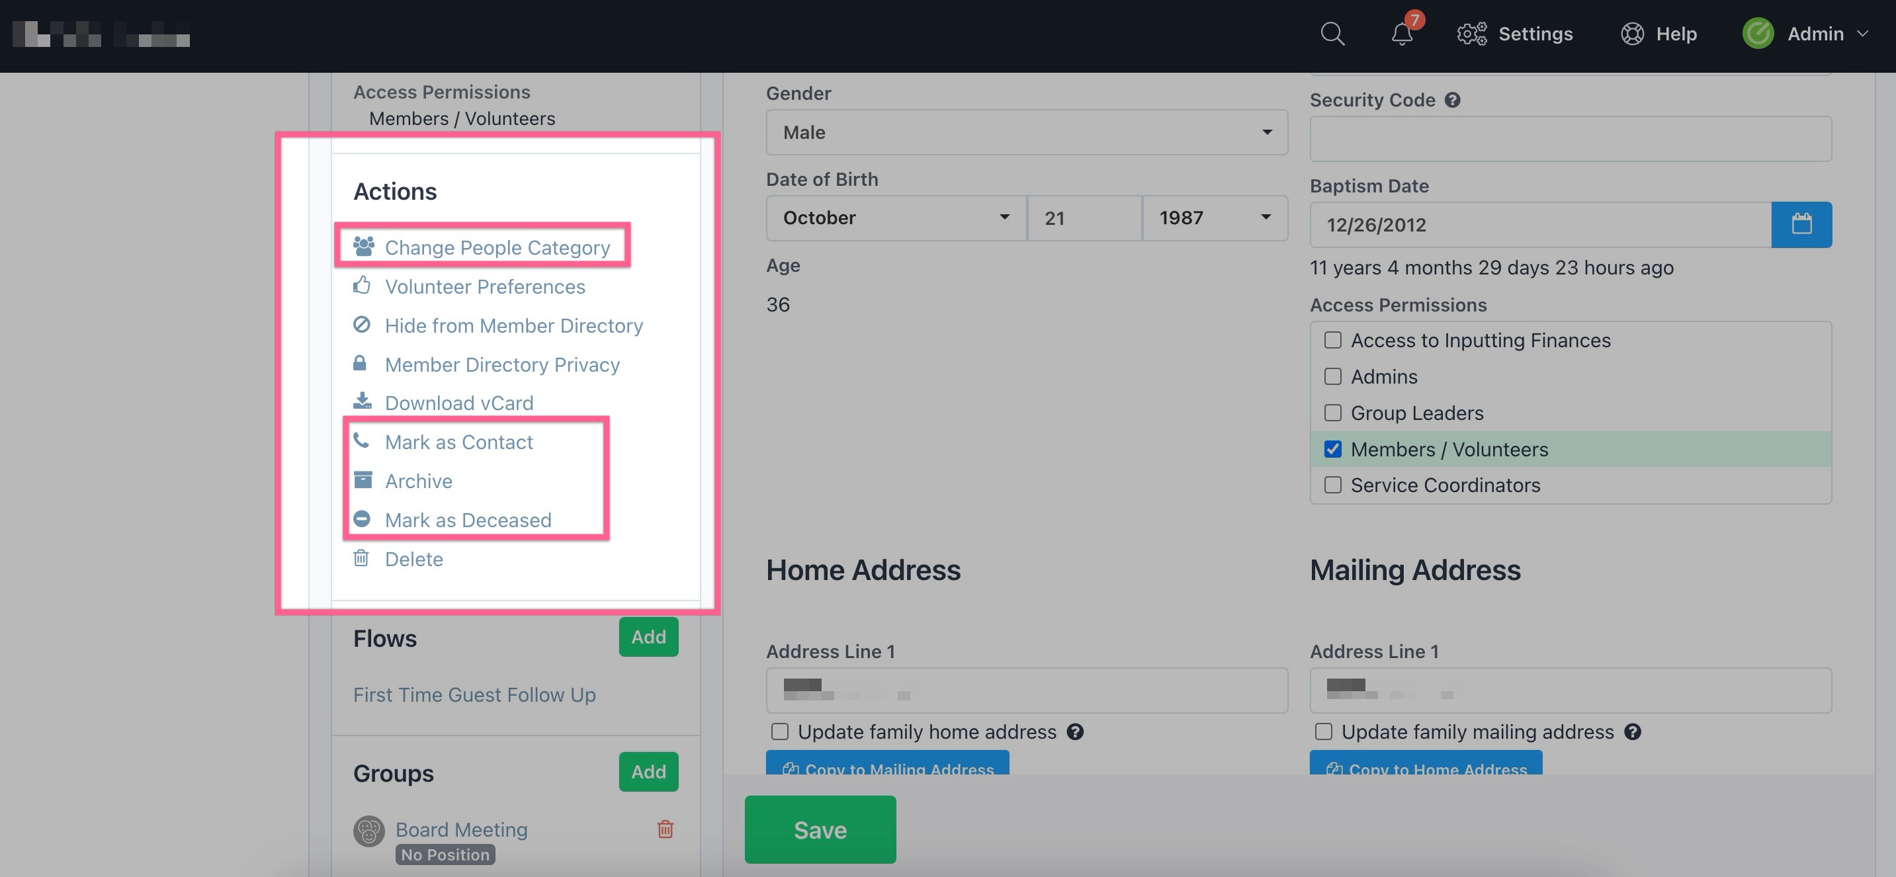Open the birth month October dropdown

[x=896, y=218]
